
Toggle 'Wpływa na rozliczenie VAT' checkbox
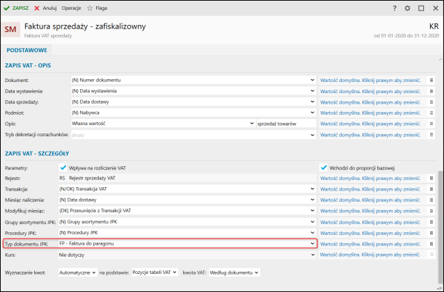64,168
